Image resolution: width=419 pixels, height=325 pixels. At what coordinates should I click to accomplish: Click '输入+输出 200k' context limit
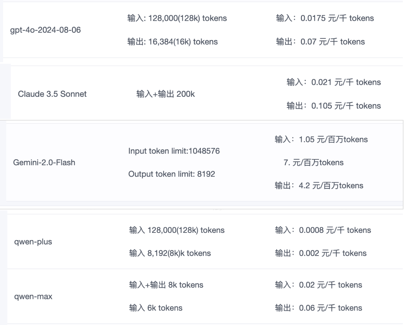tap(166, 94)
